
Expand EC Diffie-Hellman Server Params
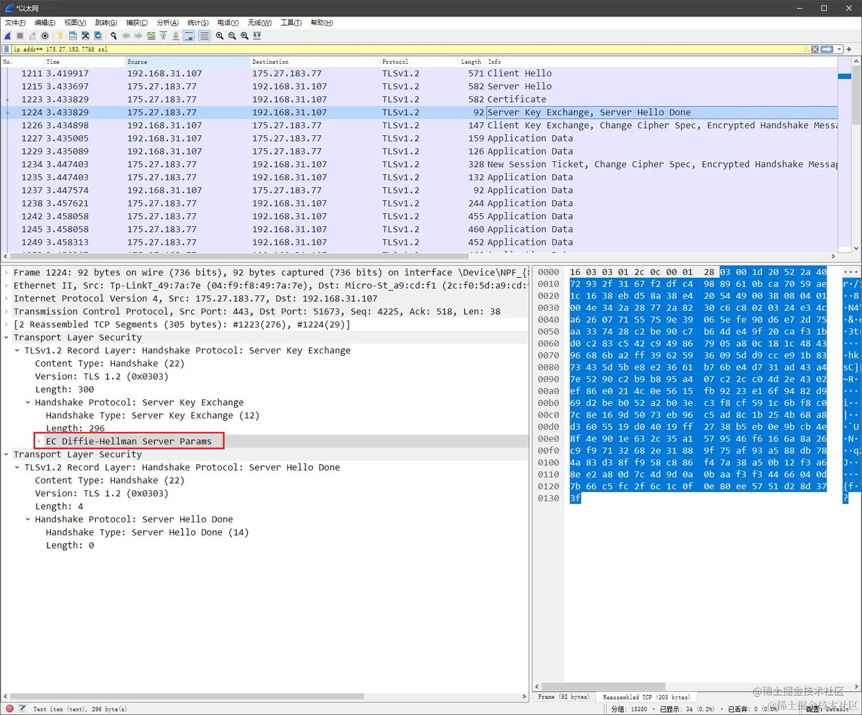tap(39, 441)
